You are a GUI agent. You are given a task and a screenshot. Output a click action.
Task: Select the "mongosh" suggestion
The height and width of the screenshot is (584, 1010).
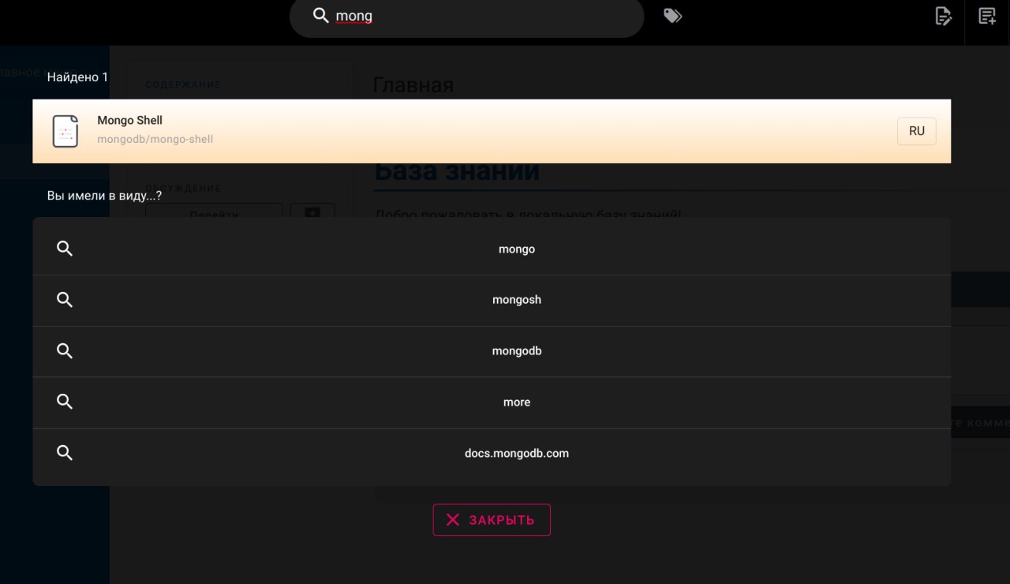tap(492, 300)
